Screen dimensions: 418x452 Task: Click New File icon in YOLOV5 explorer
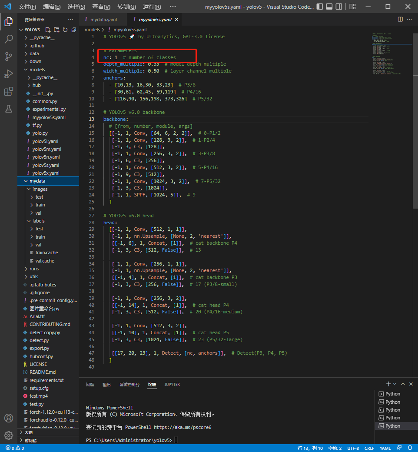(x=48, y=30)
